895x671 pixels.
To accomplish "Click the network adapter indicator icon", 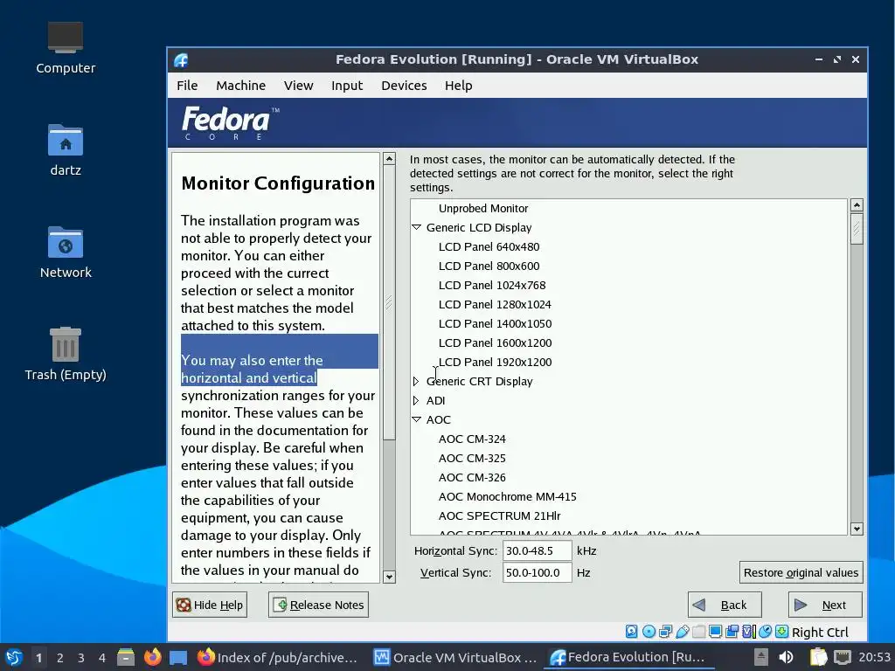I will tap(665, 632).
